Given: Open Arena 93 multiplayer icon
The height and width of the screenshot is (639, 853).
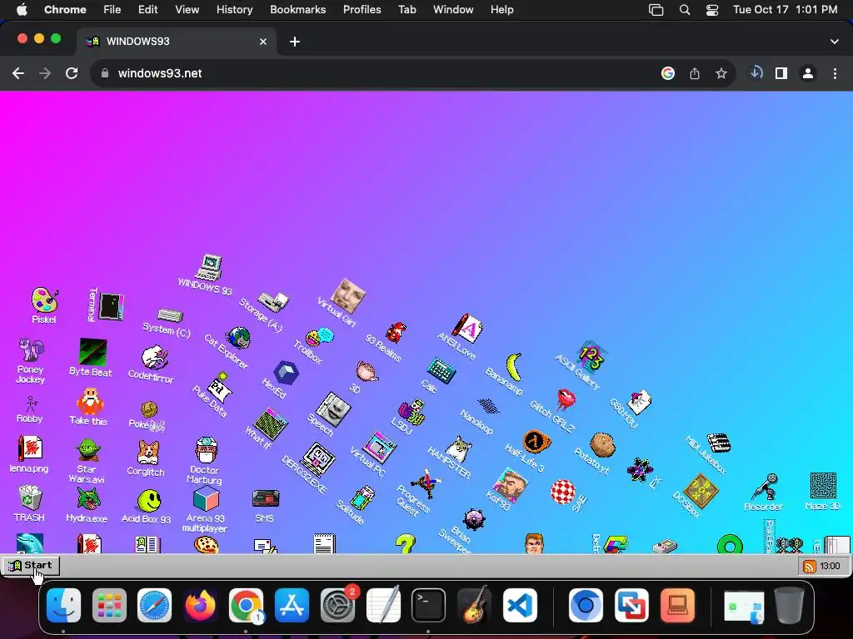Looking at the screenshot, I should click(206, 499).
